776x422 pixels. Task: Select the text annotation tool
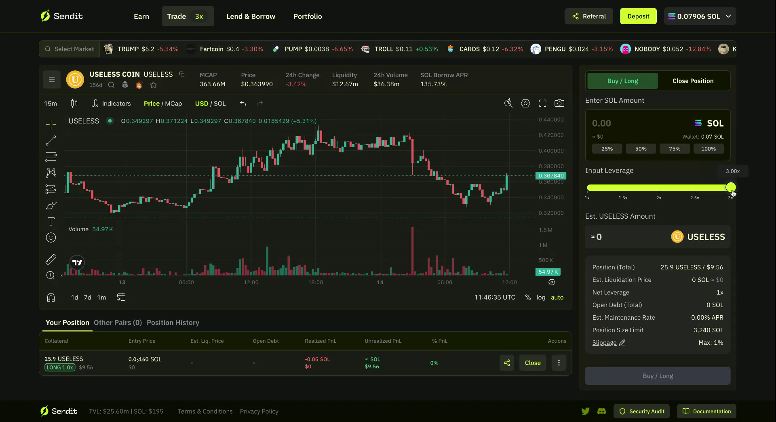pos(51,222)
